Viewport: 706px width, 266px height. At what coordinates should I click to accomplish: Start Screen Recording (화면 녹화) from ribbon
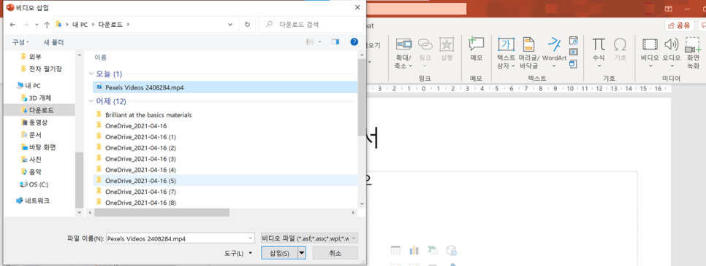click(x=693, y=45)
